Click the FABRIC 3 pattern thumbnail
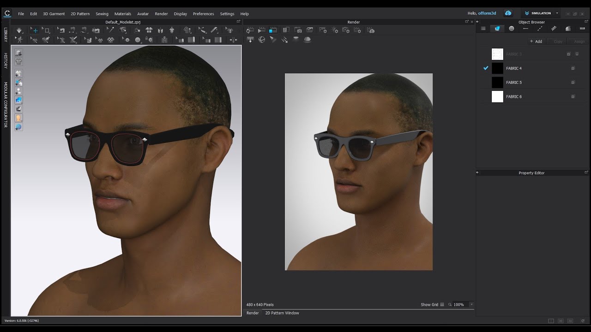The width and height of the screenshot is (591, 332). click(x=497, y=54)
